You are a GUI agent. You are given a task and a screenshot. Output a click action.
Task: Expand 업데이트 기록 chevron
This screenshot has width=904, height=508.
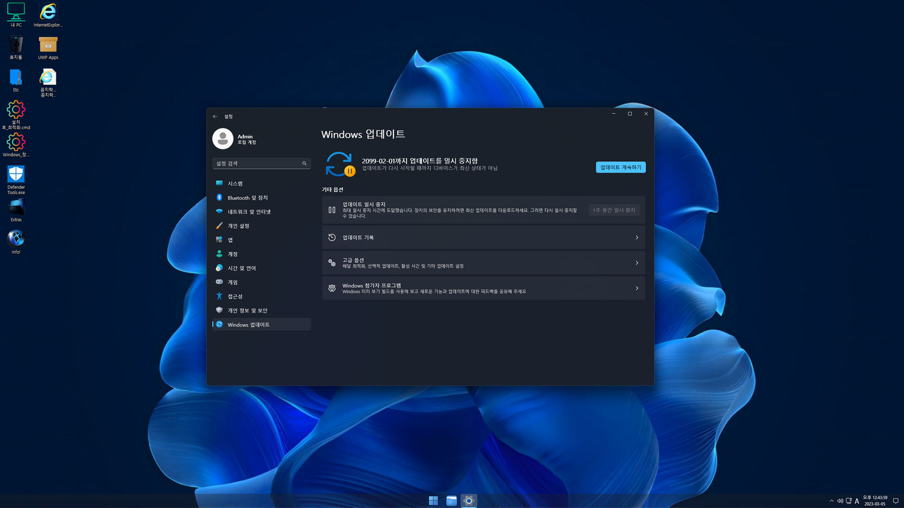click(x=637, y=238)
